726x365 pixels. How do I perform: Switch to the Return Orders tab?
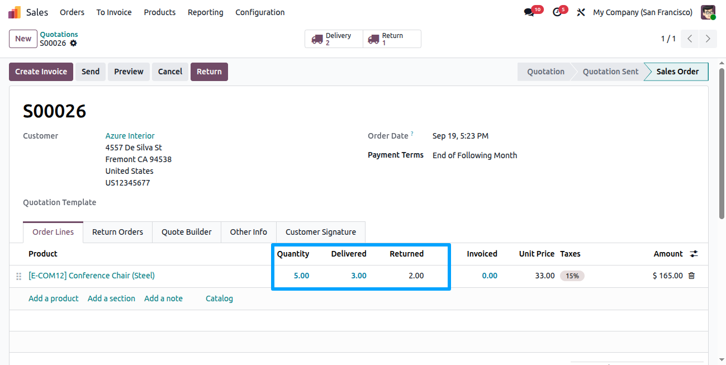117,232
